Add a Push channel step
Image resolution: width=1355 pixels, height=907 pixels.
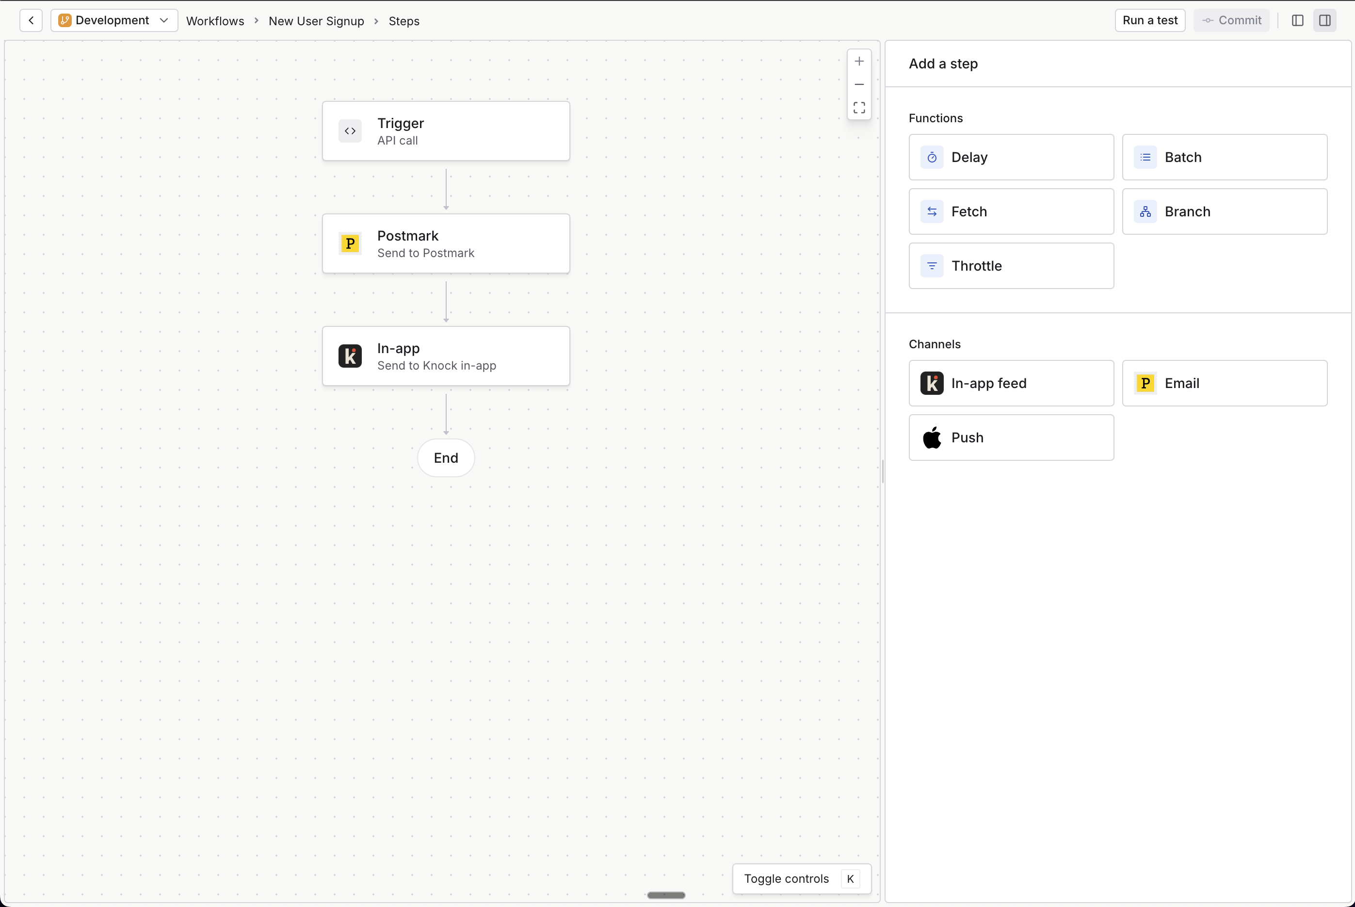1010,437
